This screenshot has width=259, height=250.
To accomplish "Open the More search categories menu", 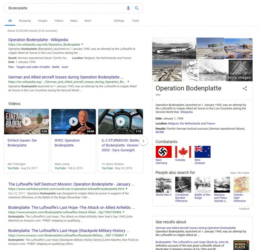I will (x=88, y=21).
